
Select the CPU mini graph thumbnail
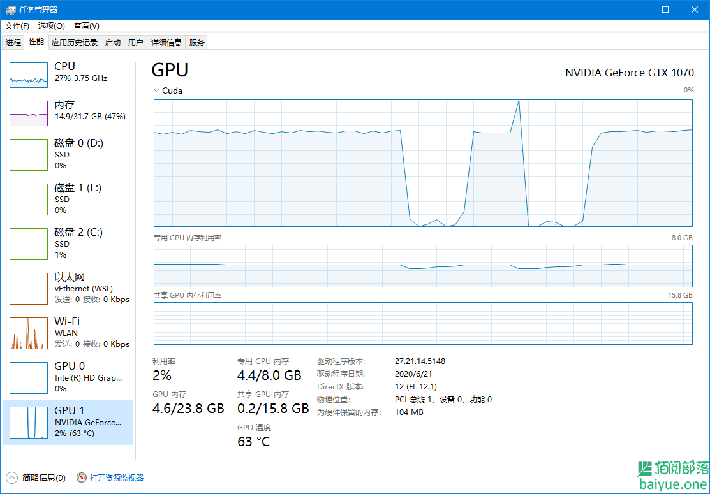pyautogui.click(x=29, y=75)
